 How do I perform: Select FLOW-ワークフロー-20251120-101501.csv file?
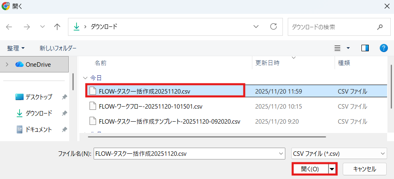click(x=151, y=107)
